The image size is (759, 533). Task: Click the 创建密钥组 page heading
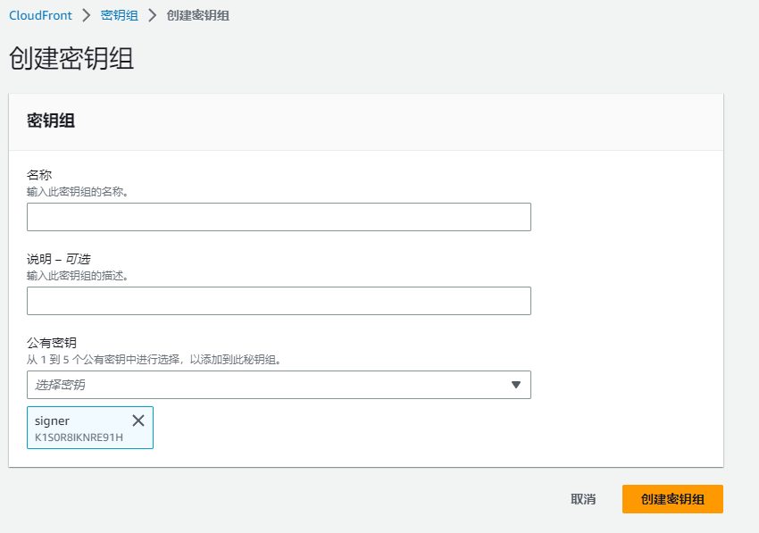tap(71, 58)
